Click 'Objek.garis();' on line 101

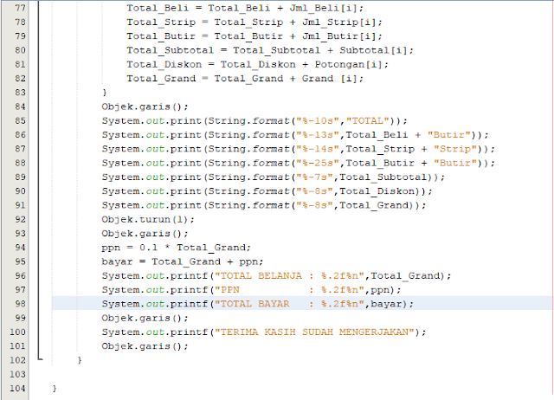(x=145, y=346)
